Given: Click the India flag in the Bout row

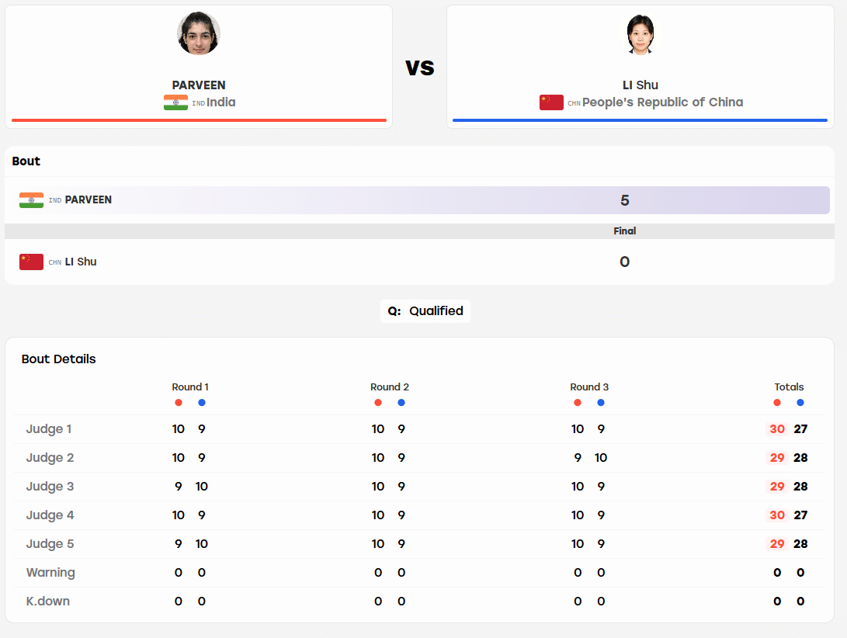Looking at the screenshot, I should click(31, 200).
